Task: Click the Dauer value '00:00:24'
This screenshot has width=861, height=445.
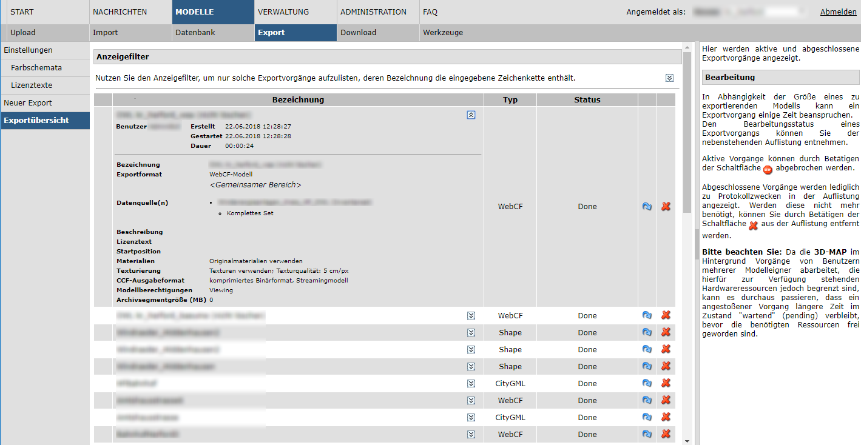Action: pyautogui.click(x=239, y=146)
